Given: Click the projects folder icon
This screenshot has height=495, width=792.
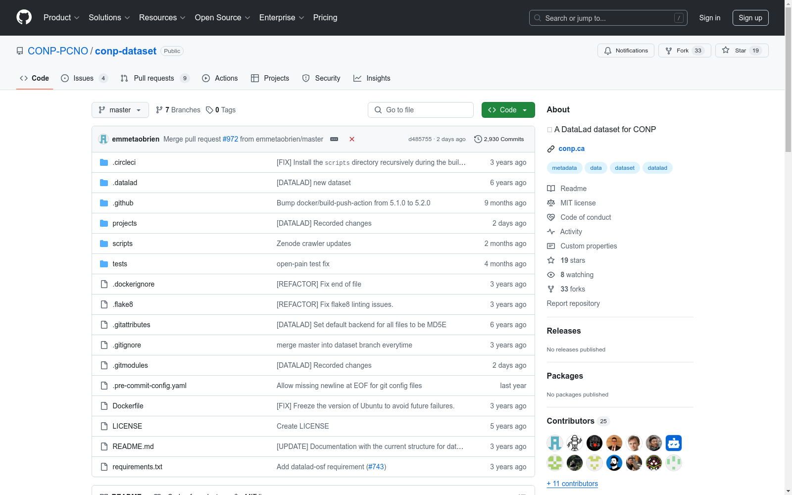Looking at the screenshot, I should click(x=104, y=223).
